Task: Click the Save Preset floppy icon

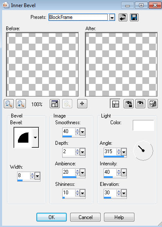Action: [134, 18]
